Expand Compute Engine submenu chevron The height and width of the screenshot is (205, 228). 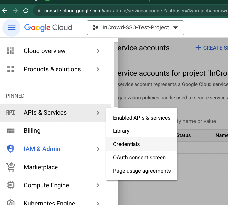pos(98,185)
